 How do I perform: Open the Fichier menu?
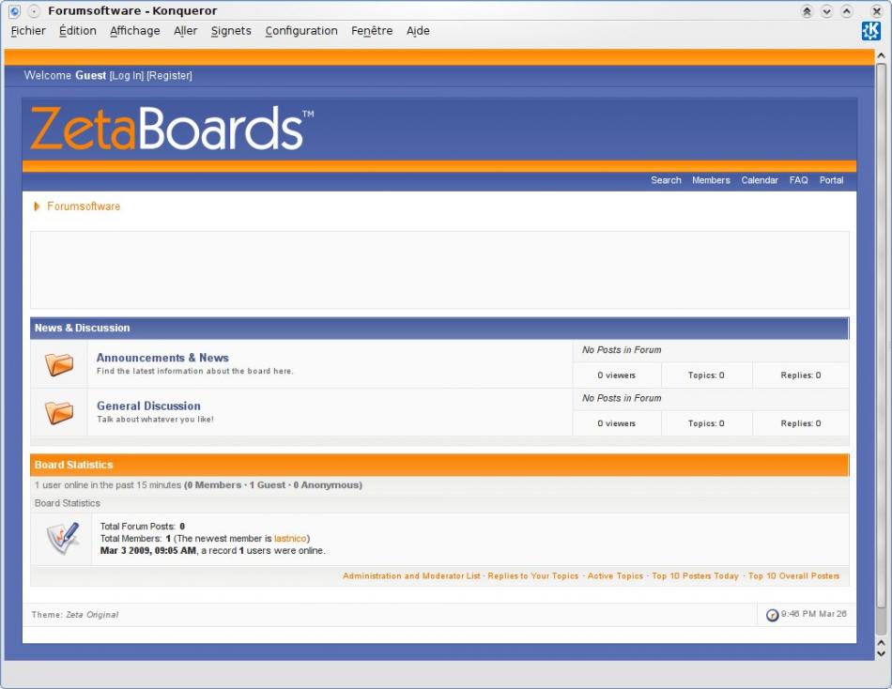tap(28, 31)
